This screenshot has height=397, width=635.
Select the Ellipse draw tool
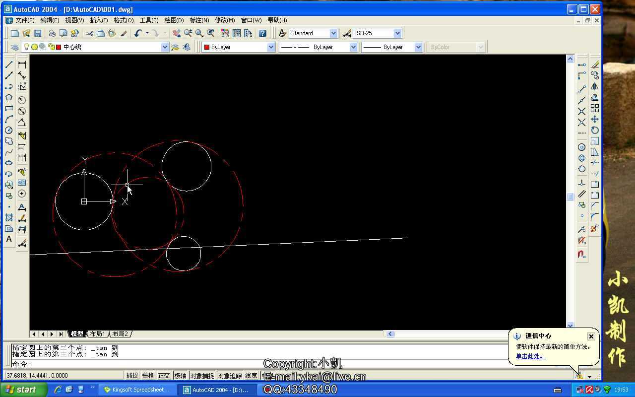9,163
